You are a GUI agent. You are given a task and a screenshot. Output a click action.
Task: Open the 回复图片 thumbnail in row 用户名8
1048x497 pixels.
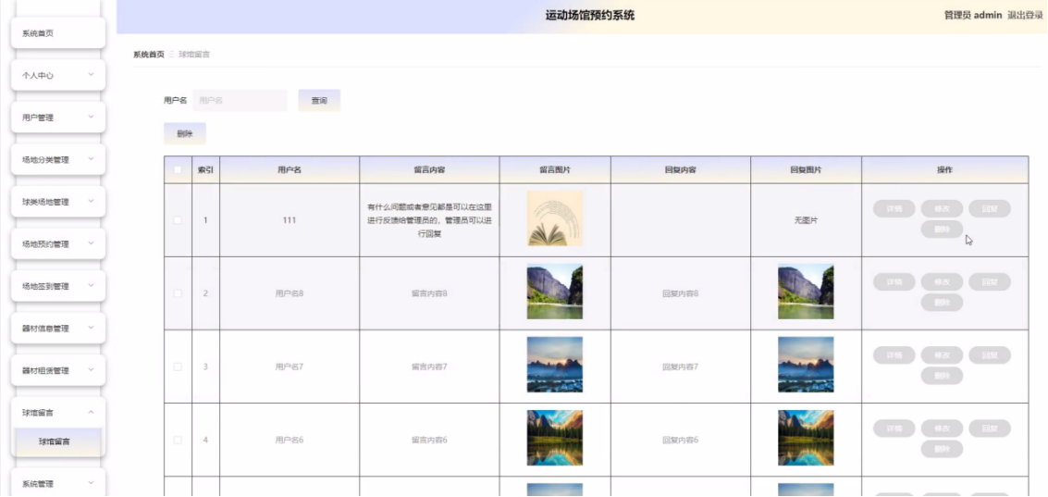(x=806, y=292)
